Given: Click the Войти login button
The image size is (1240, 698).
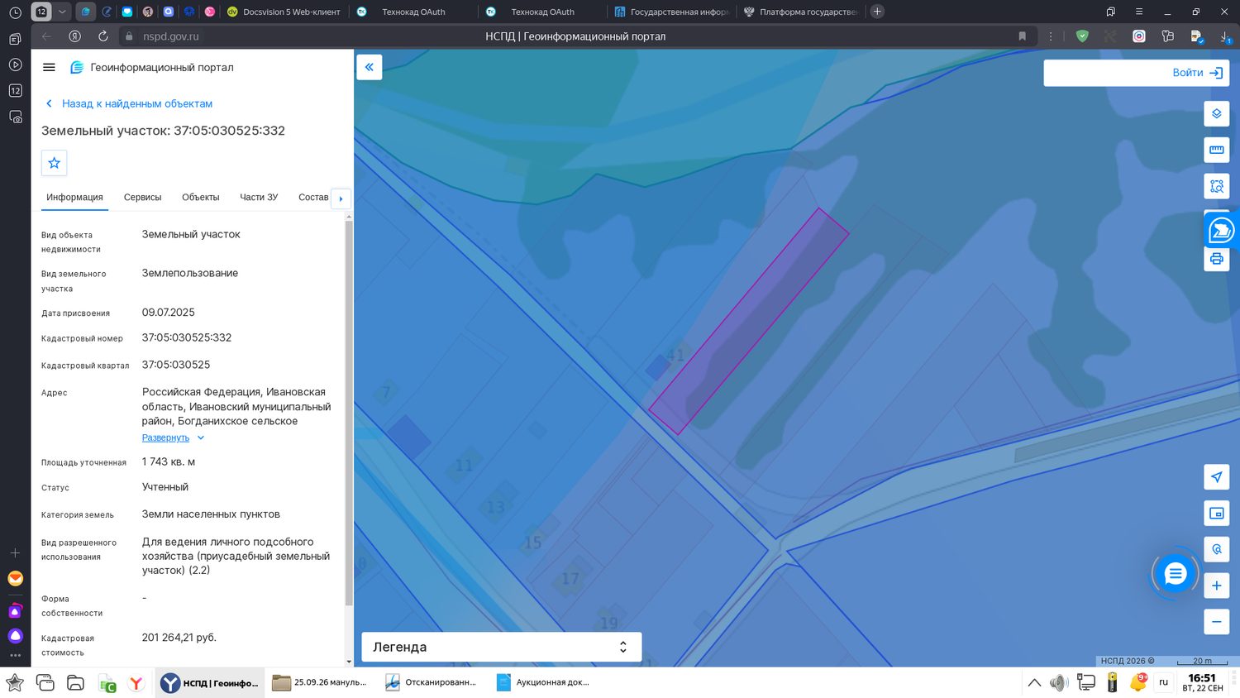Looking at the screenshot, I should point(1197,73).
